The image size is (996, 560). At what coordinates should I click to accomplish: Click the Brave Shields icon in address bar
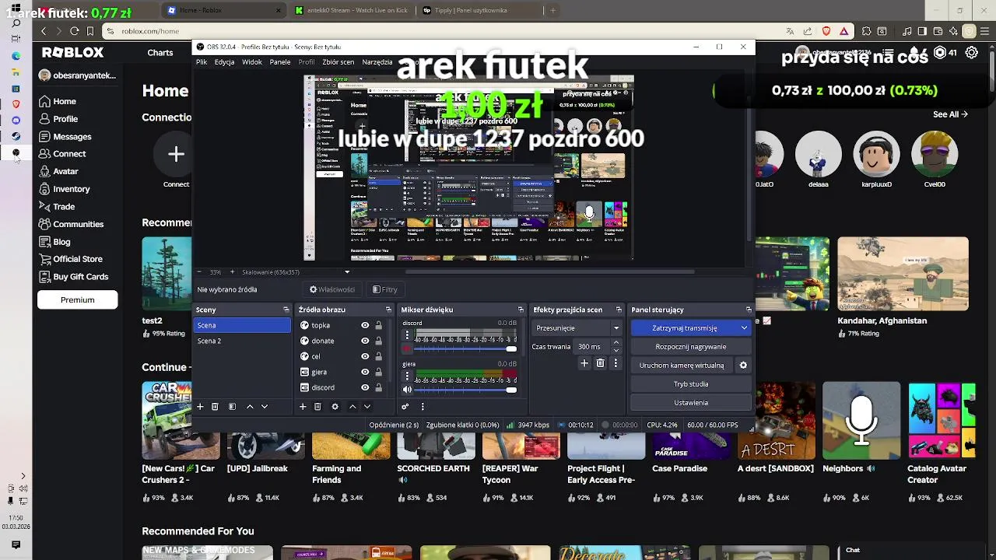tap(825, 31)
